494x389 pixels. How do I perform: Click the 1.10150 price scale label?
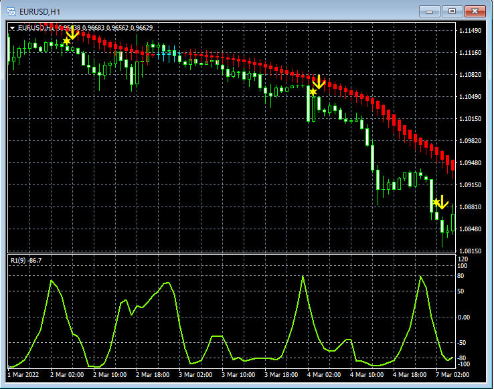click(x=470, y=118)
